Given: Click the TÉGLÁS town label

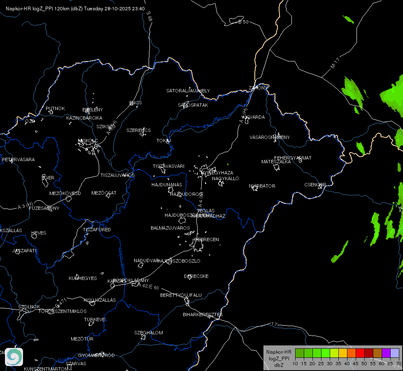Looking at the screenshot, I should coord(206,211).
